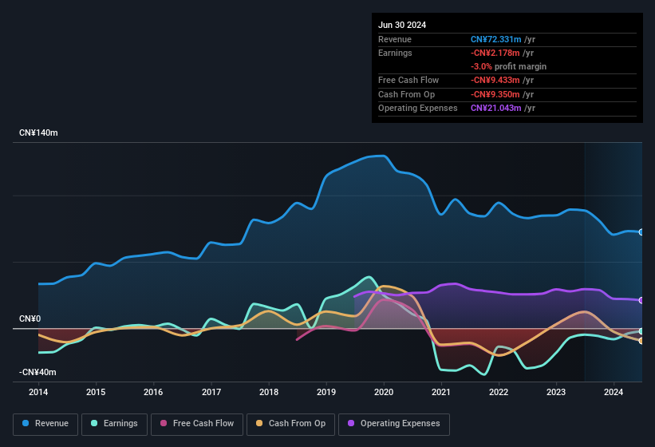Click the 2015 x-axis label

96,392
